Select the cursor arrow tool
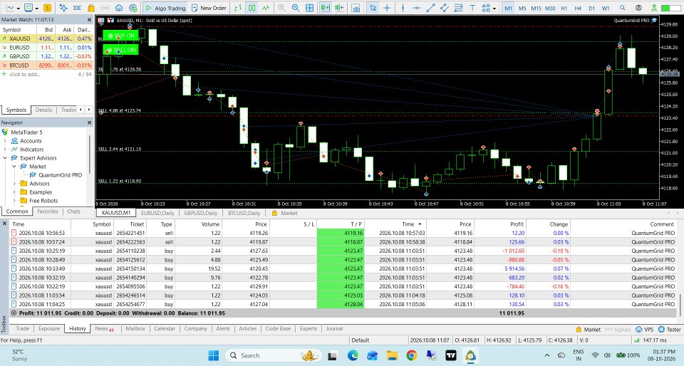Image resolution: width=684 pixels, height=366 pixels. 373,8
